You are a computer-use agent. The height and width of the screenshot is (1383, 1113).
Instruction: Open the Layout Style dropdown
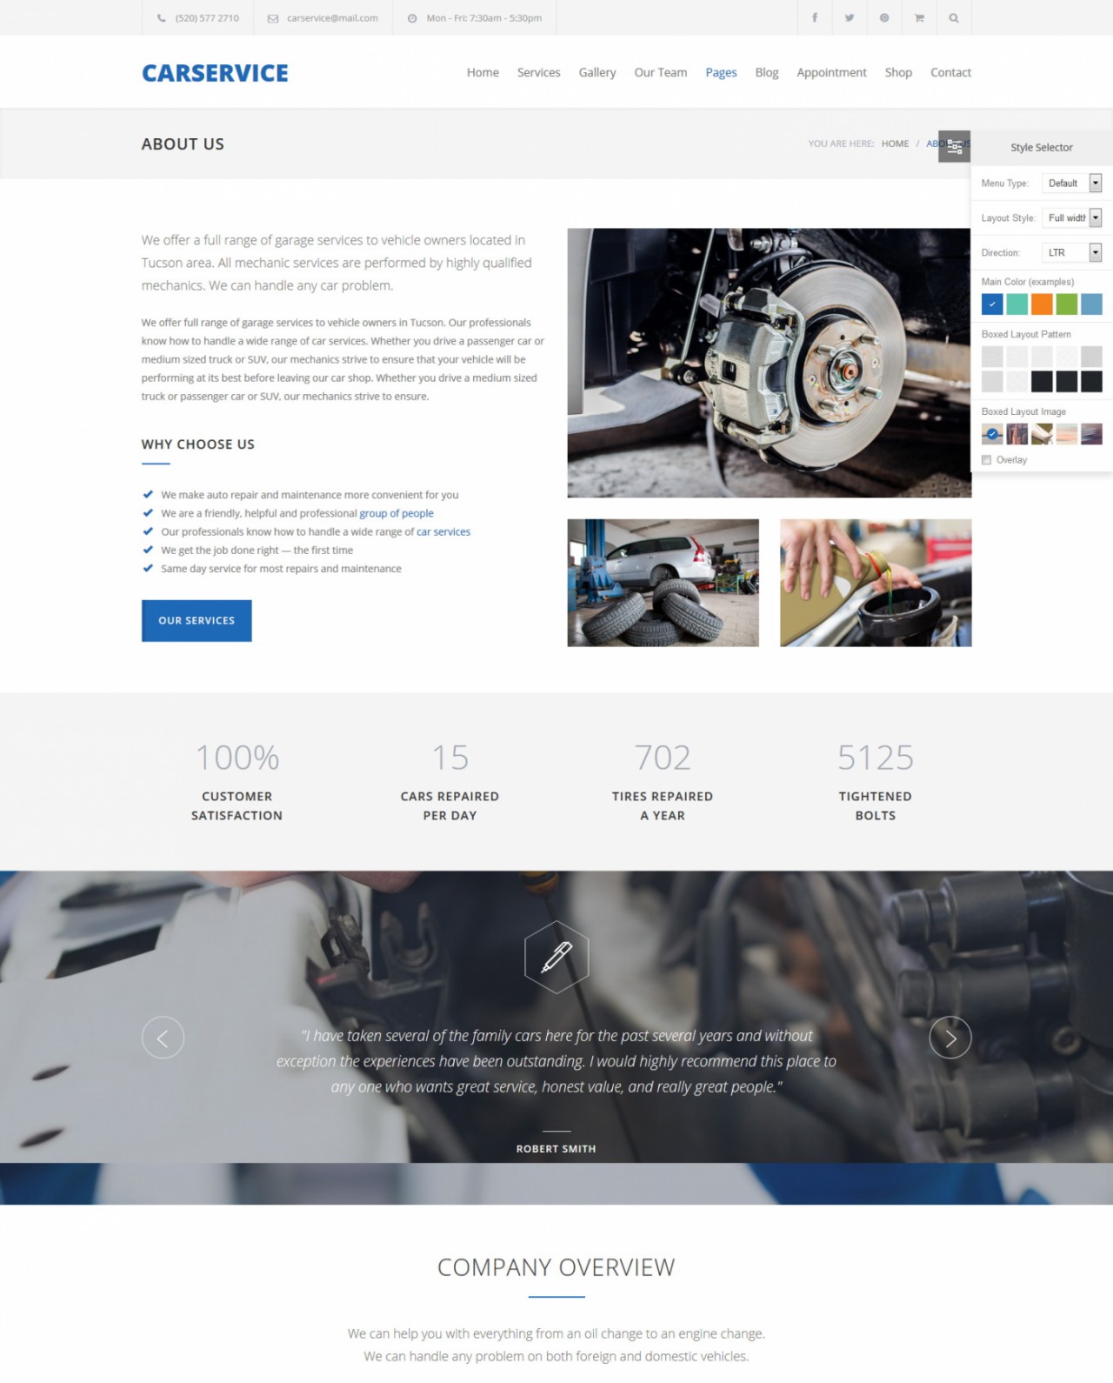click(1072, 217)
